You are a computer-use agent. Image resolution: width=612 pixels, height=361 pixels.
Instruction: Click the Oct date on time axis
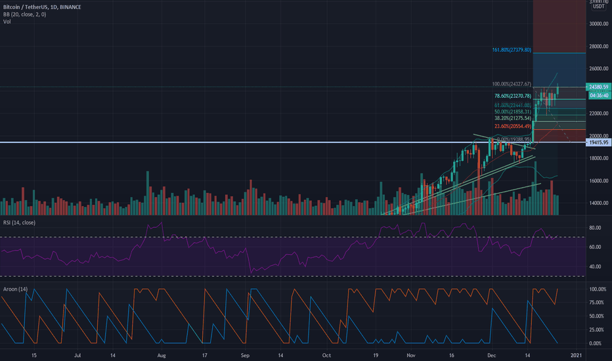pyautogui.click(x=326, y=356)
